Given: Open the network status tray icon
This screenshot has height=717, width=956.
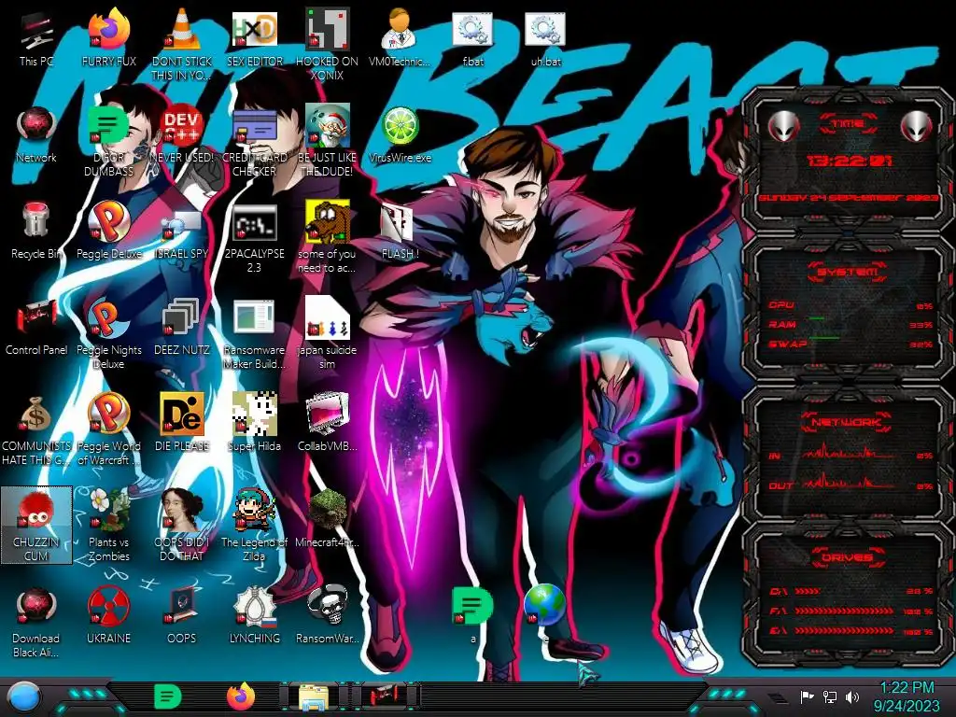Looking at the screenshot, I should coord(830,696).
